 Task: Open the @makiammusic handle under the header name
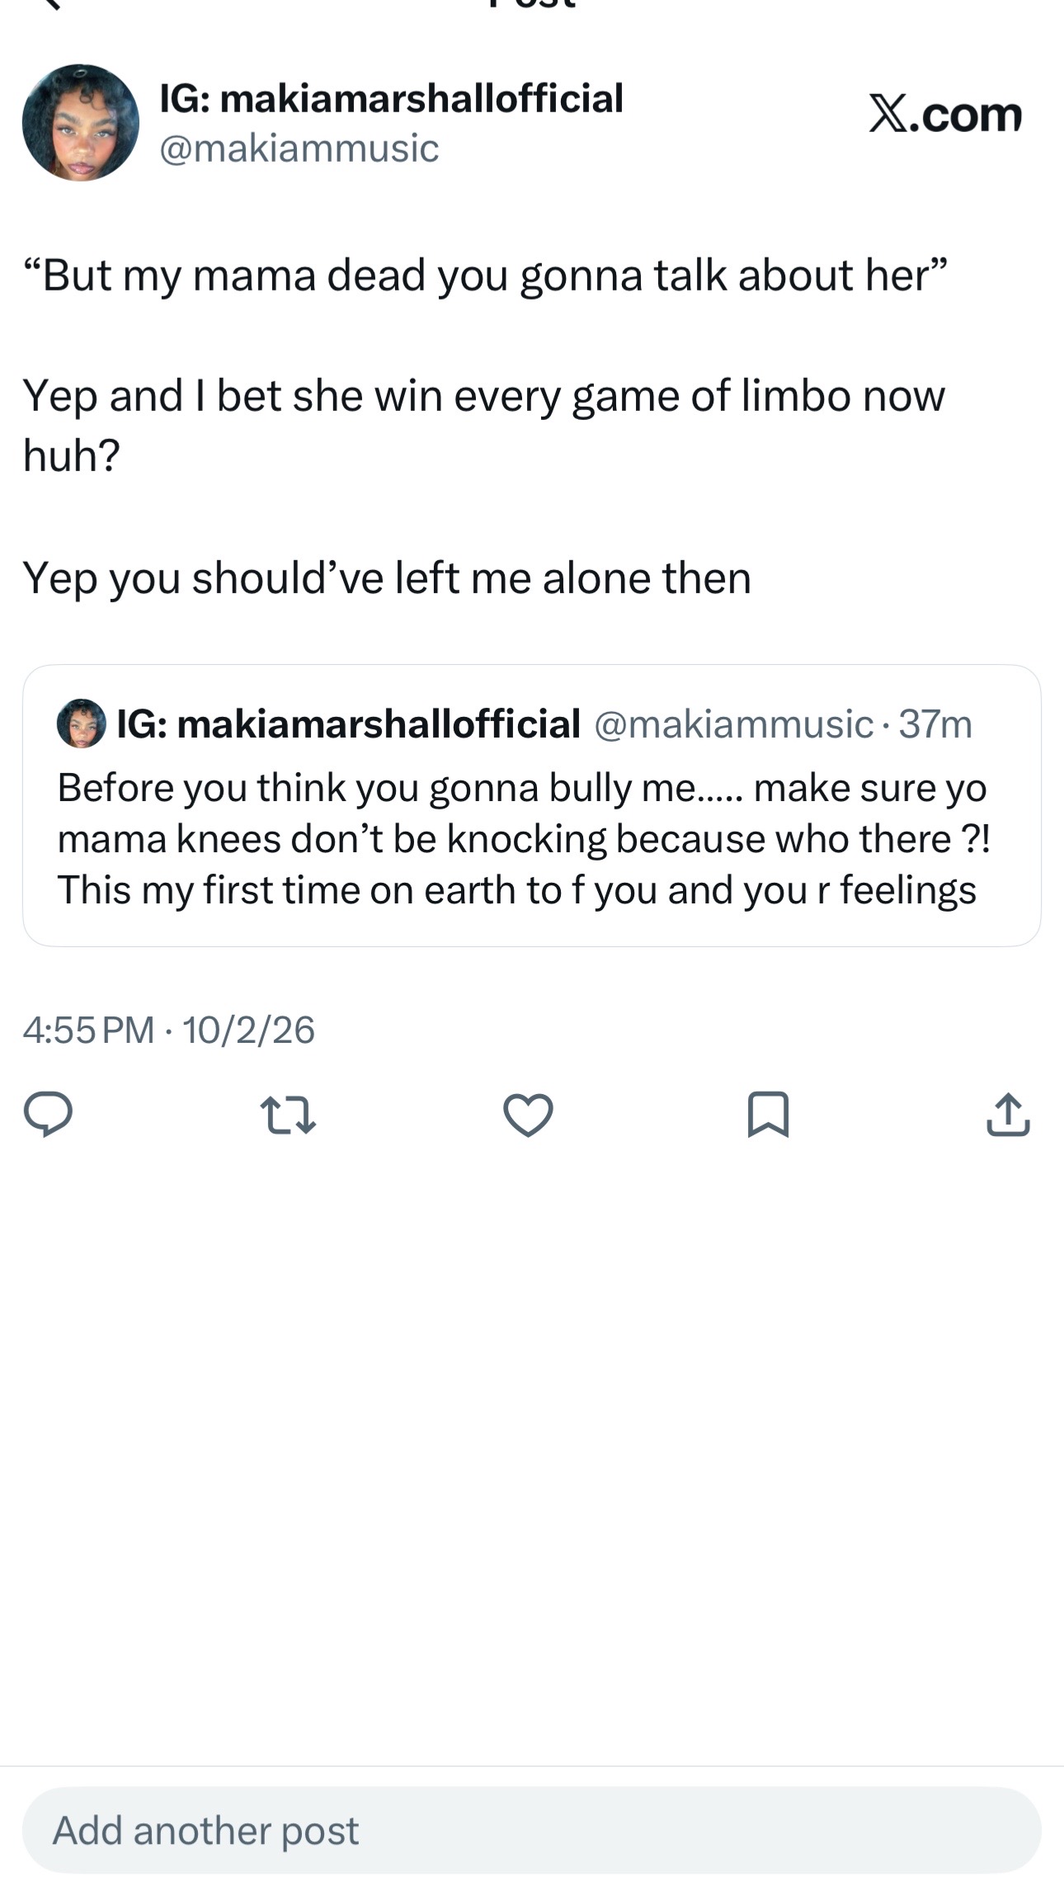coord(299,149)
